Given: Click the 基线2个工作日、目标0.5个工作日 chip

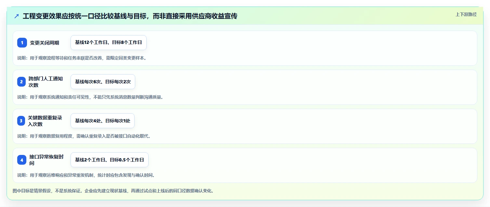Looking at the screenshot, I should tap(110, 160).
